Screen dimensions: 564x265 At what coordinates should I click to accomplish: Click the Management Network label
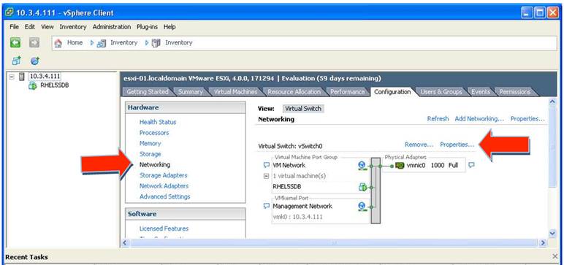coord(302,207)
